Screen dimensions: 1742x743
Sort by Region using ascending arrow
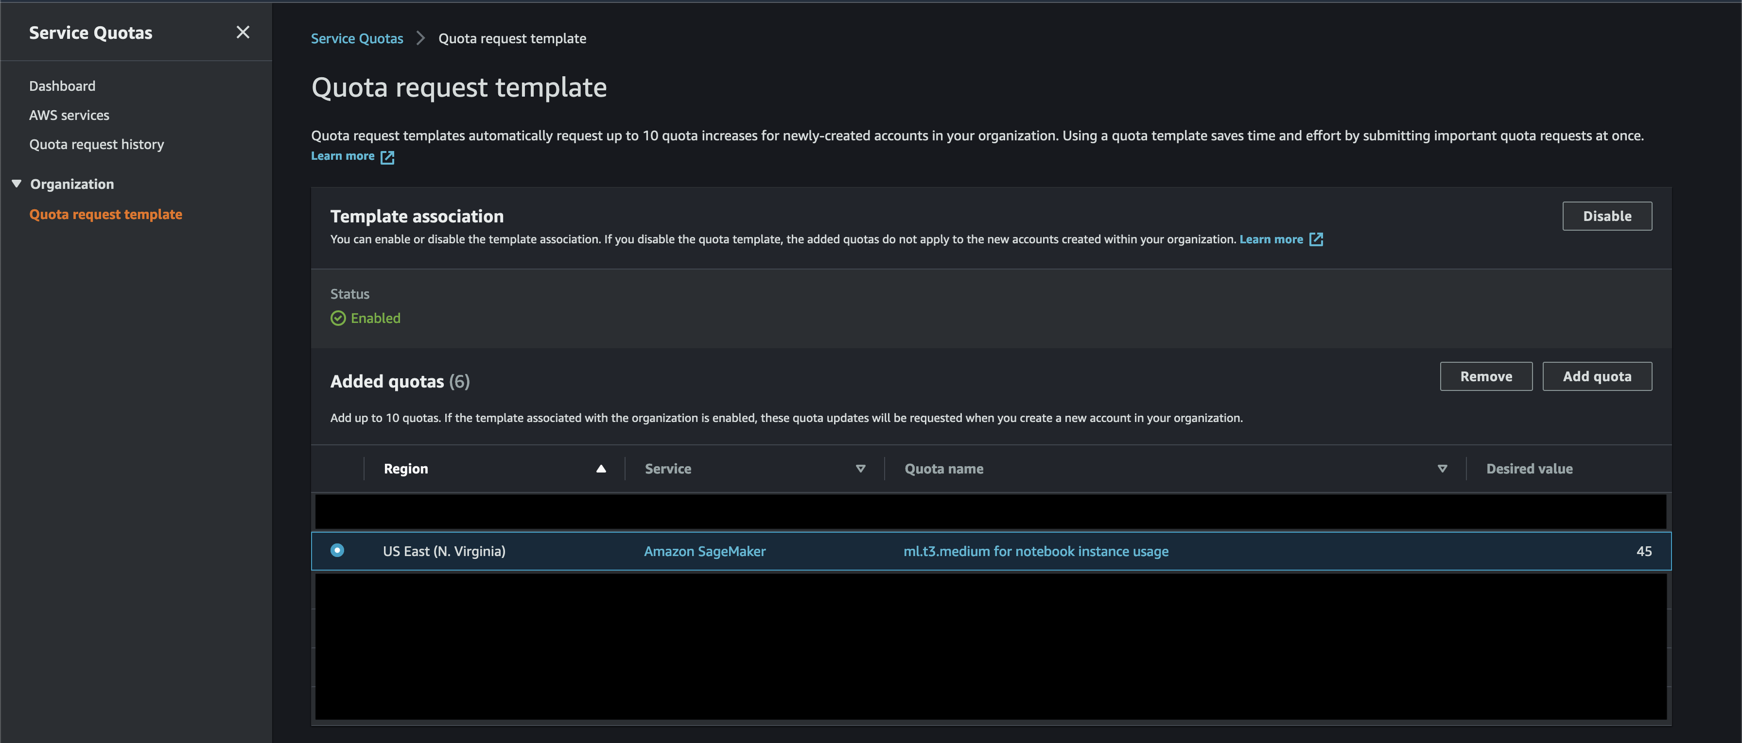(x=600, y=469)
